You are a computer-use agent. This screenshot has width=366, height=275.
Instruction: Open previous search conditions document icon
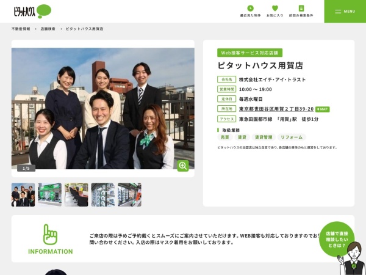click(301, 9)
